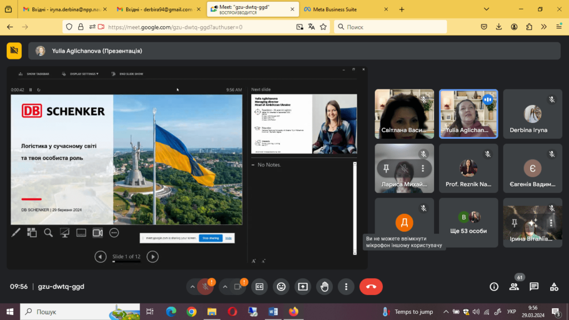Image resolution: width=569 pixels, height=320 pixels.
Task: Raise hand in the meeting
Action: [x=325, y=287]
